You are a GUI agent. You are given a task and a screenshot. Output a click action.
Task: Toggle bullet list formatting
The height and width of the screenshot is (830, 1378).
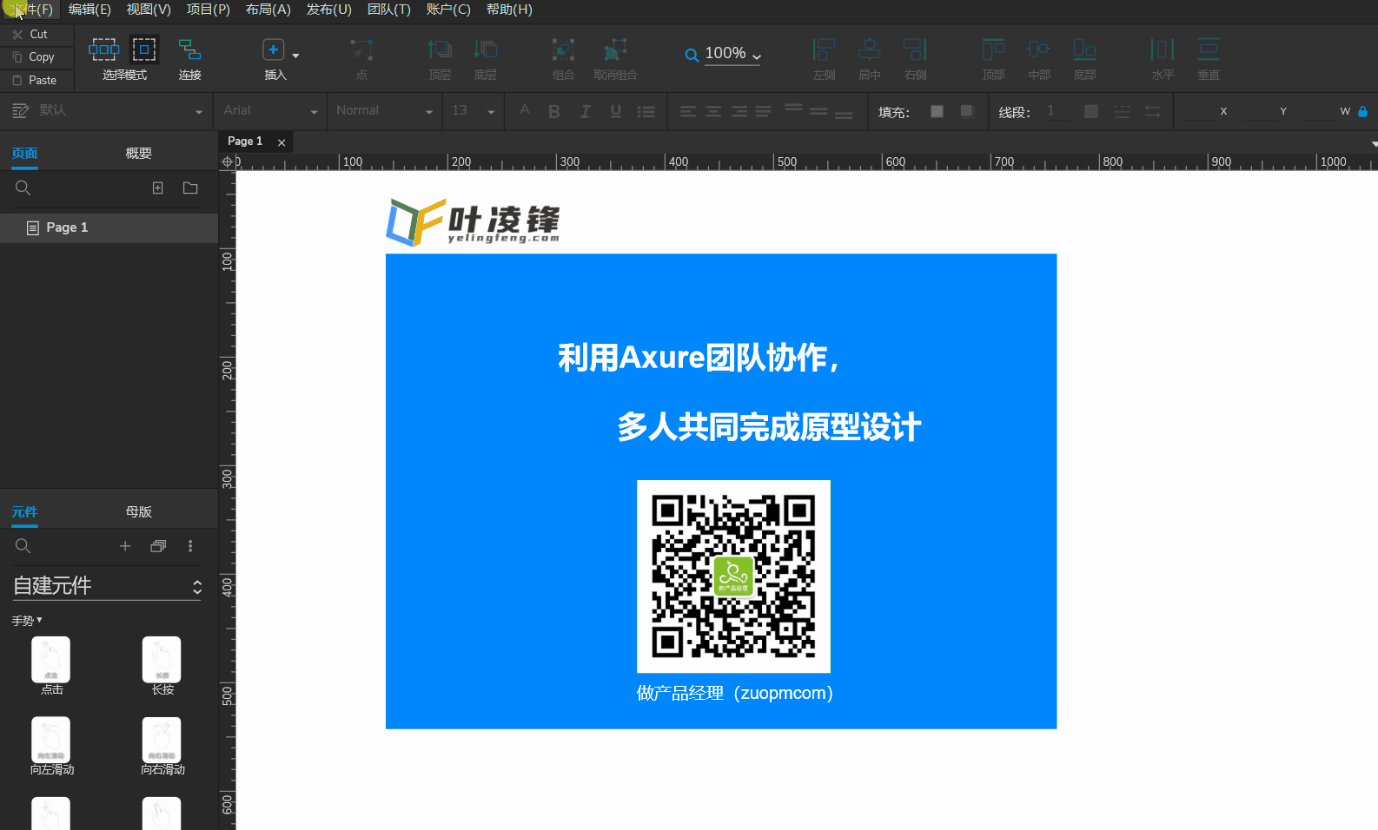coord(646,111)
